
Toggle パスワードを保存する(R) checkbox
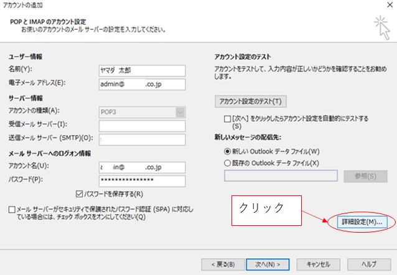(79, 194)
